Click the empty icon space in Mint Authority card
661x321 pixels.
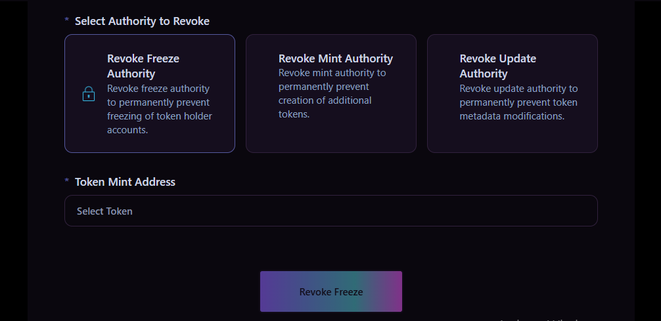pos(263,93)
